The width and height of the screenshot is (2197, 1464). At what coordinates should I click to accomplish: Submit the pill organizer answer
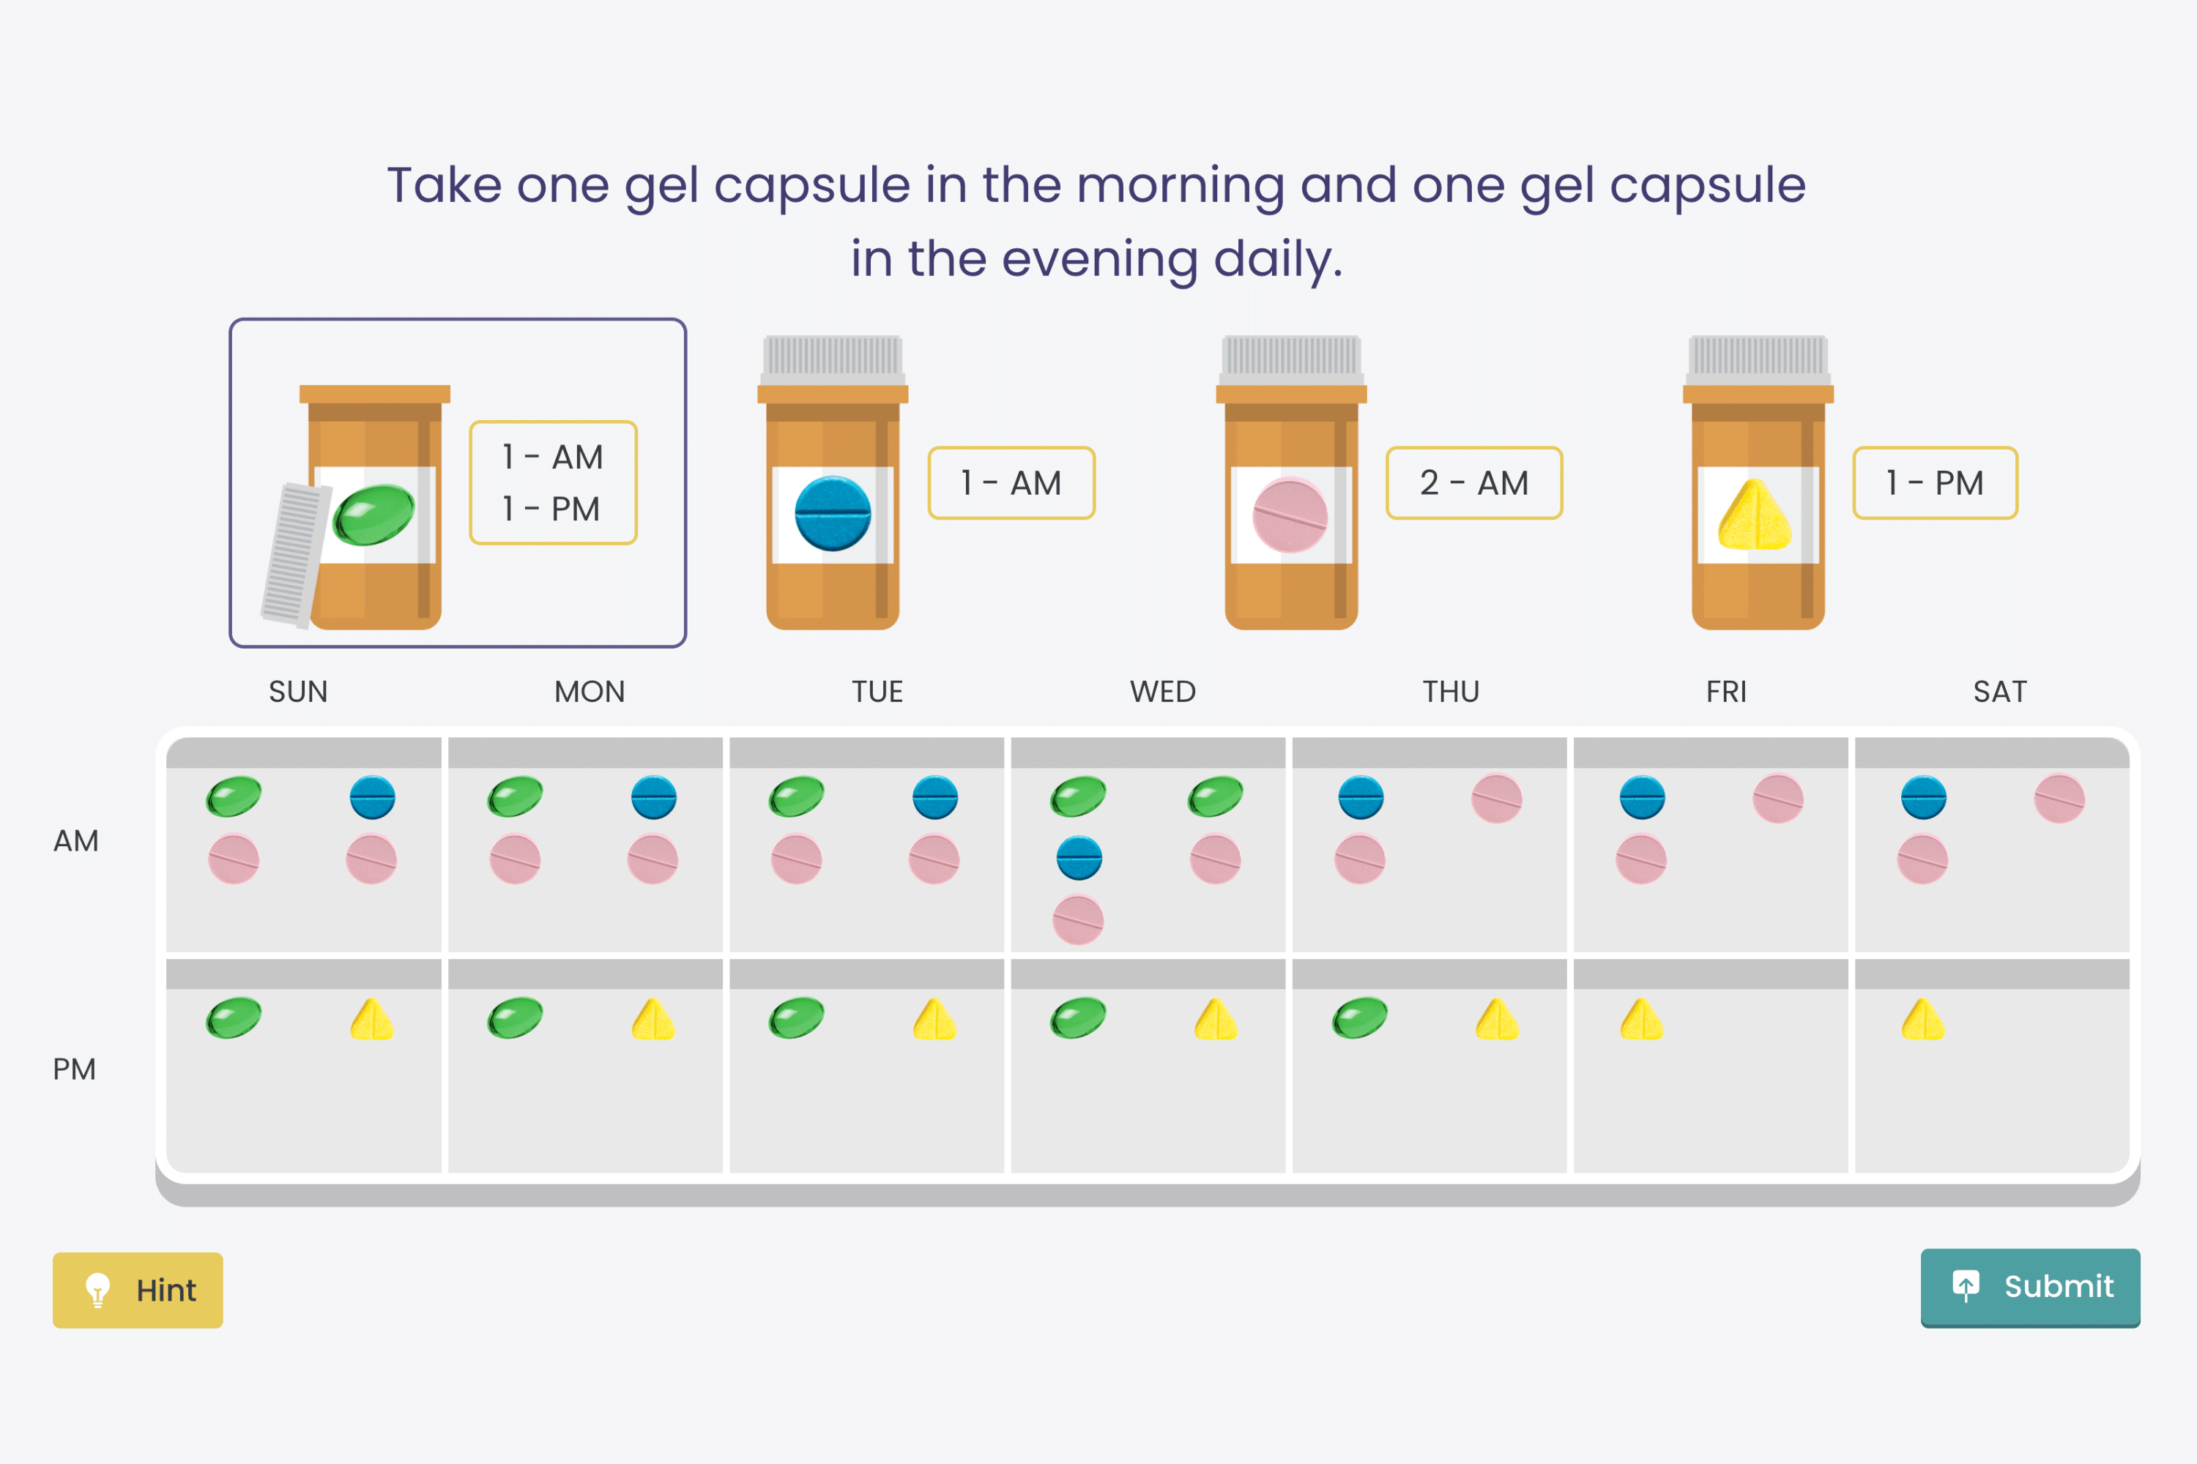[x=2030, y=1287]
